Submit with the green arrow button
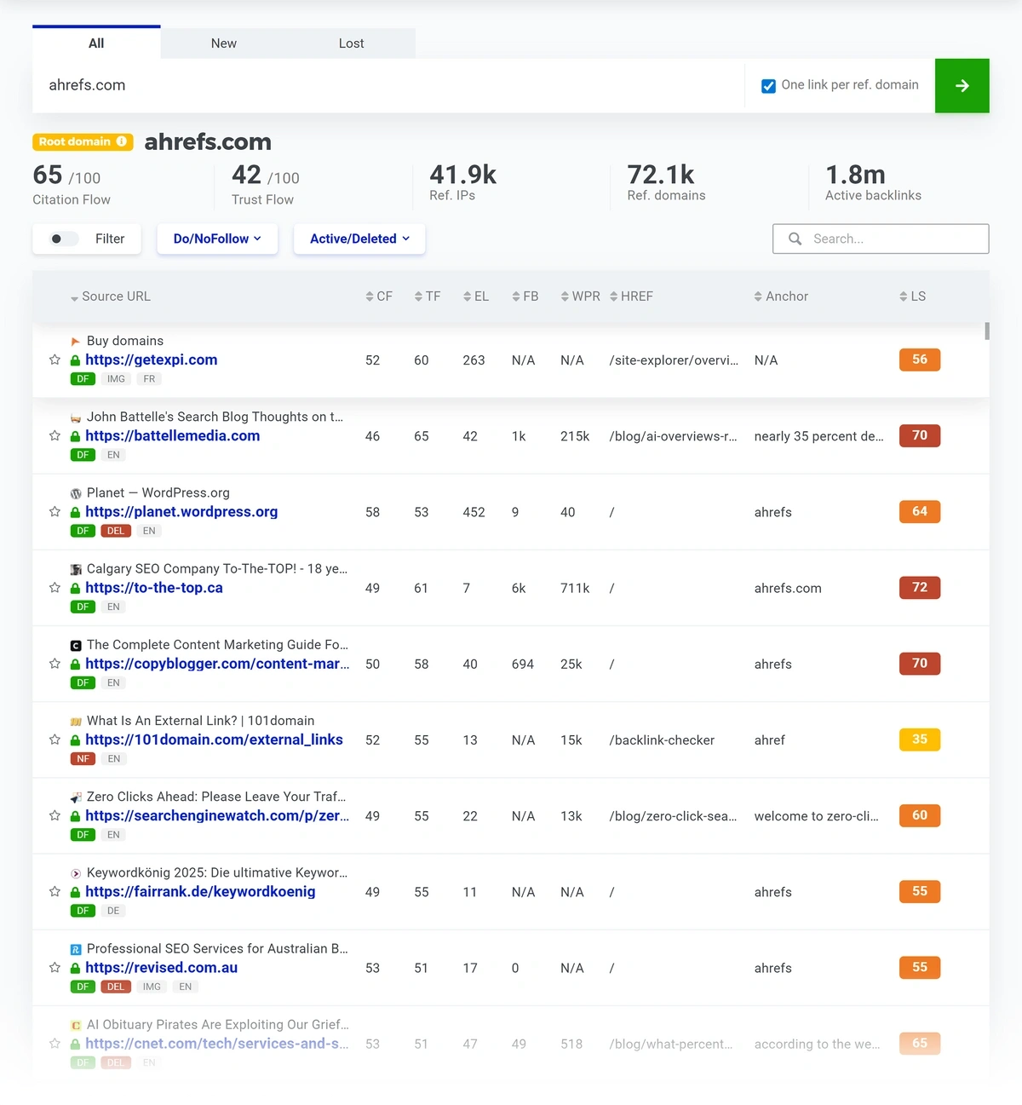Screen dimensions: 1022x1105 (962, 85)
